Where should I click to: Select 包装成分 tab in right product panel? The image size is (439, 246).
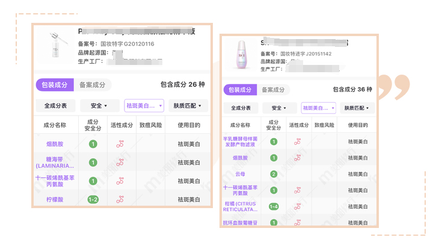coord(240,90)
